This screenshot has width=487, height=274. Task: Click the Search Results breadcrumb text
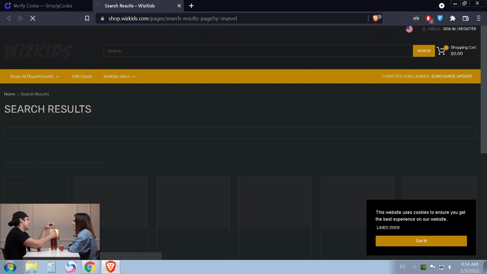click(35, 94)
